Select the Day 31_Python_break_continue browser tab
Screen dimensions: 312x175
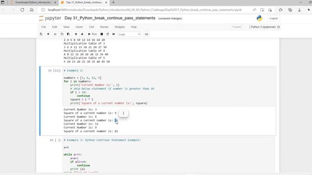[84, 2]
